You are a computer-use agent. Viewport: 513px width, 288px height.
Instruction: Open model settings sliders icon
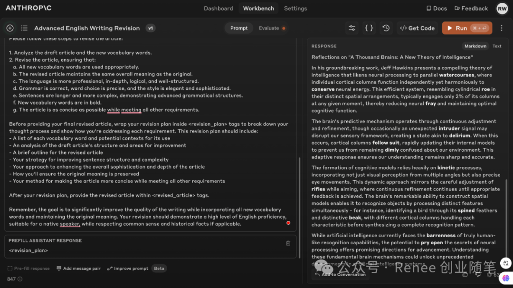[x=352, y=28]
